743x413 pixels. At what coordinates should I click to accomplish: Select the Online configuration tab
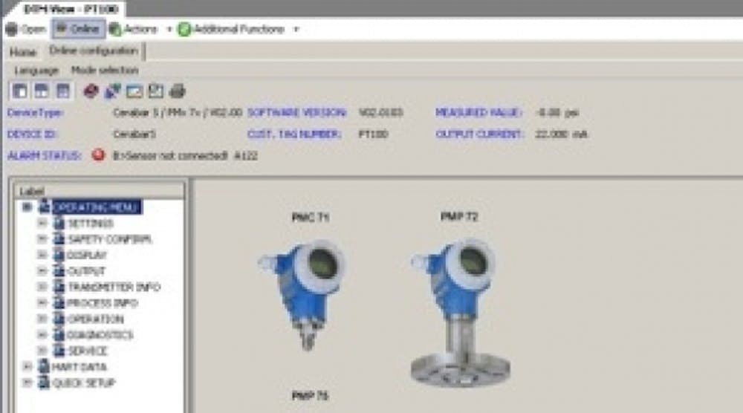tap(94, 51)
